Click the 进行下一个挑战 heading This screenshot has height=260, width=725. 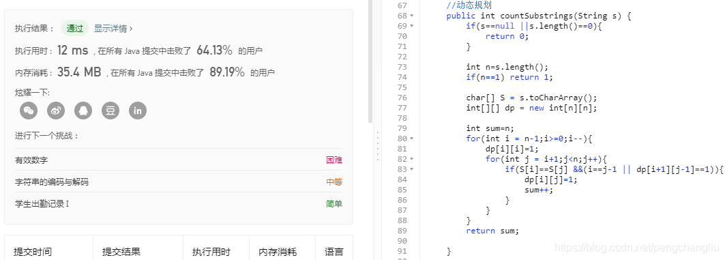[46, 136]
